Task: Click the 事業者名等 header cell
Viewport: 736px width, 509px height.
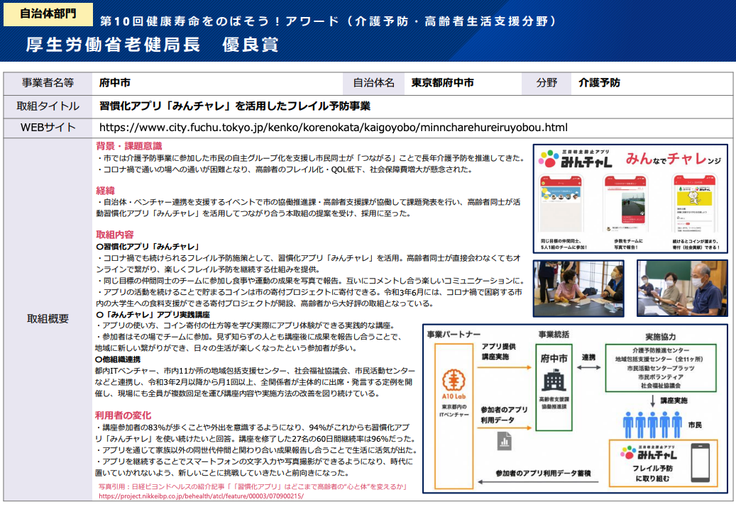Action: (x=48, y=83)
